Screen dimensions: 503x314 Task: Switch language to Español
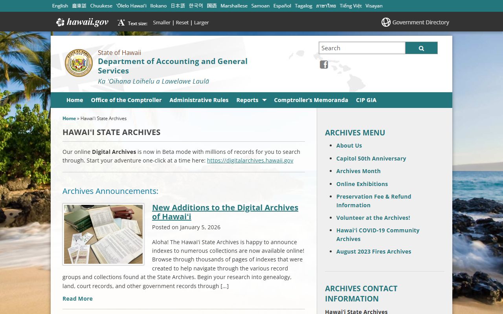coord(282,6)
